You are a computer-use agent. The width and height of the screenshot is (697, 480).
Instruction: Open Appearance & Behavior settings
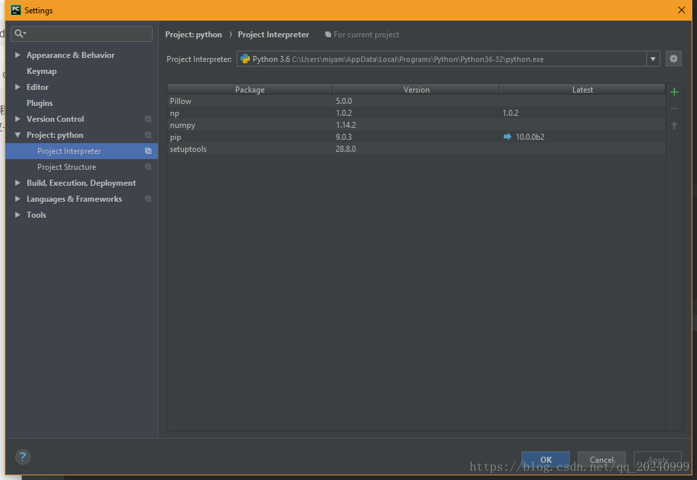pos(70,55)
